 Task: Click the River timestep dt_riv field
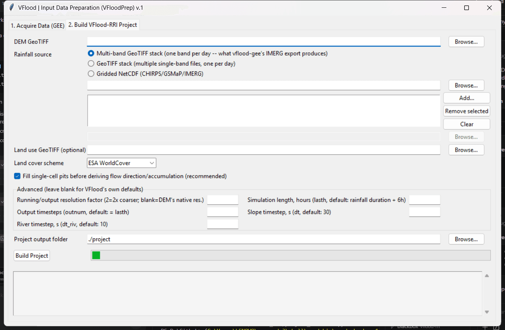point(223,224)
